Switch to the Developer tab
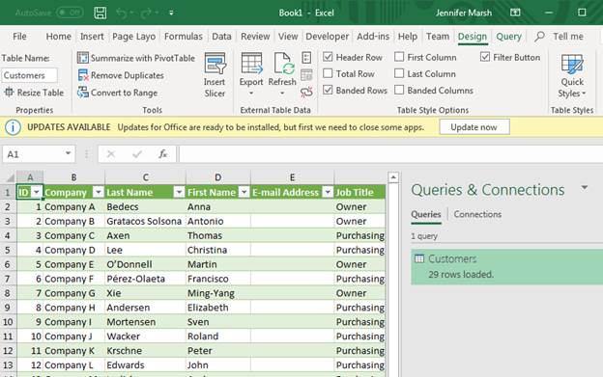 327,37
